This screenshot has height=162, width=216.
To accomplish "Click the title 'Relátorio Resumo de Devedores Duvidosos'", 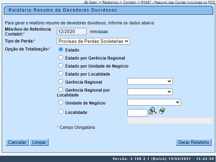I will pyautogui.click(x=63, y=10).
